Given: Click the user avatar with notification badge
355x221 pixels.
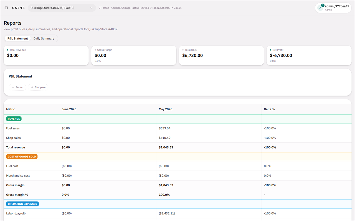Looking at the screenshot, I should (321, 8).
